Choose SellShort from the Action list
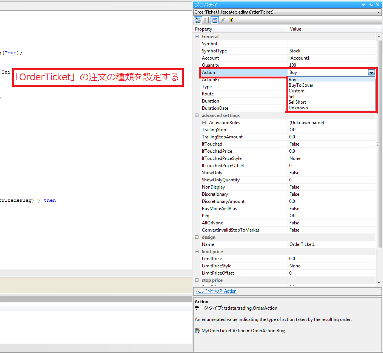The image size is (383, 353). [x=331, y=102]
